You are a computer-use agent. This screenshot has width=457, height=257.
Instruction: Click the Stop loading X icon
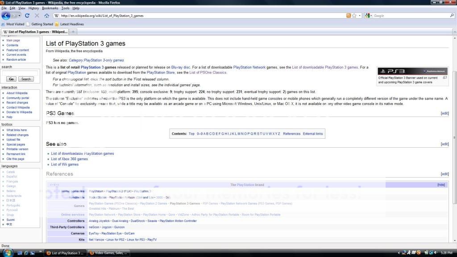pos(37,16)
